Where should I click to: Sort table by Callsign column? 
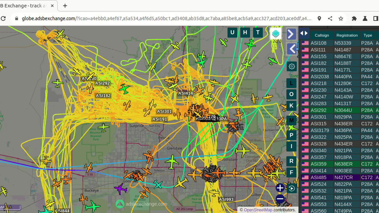pos(322,35)
